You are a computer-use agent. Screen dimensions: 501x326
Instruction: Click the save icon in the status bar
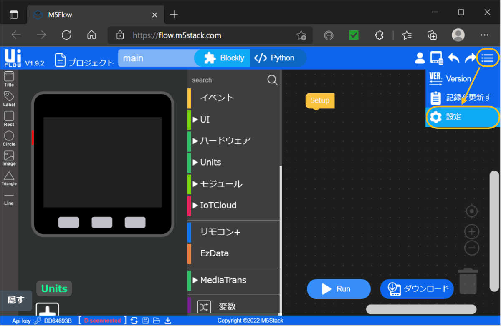pyautogui.click(x=145, y=320)
